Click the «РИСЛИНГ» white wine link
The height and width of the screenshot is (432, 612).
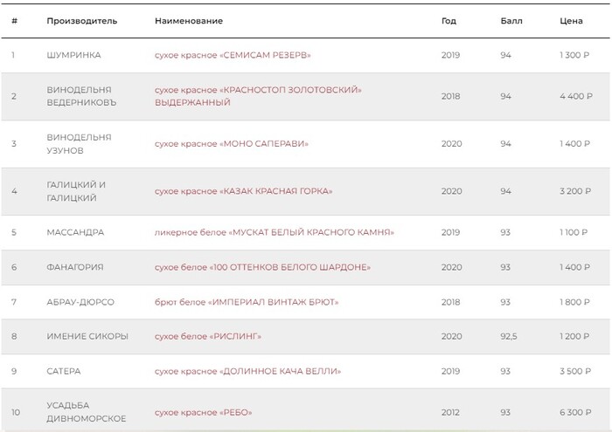pyautogui.click(x=207, y=336)
